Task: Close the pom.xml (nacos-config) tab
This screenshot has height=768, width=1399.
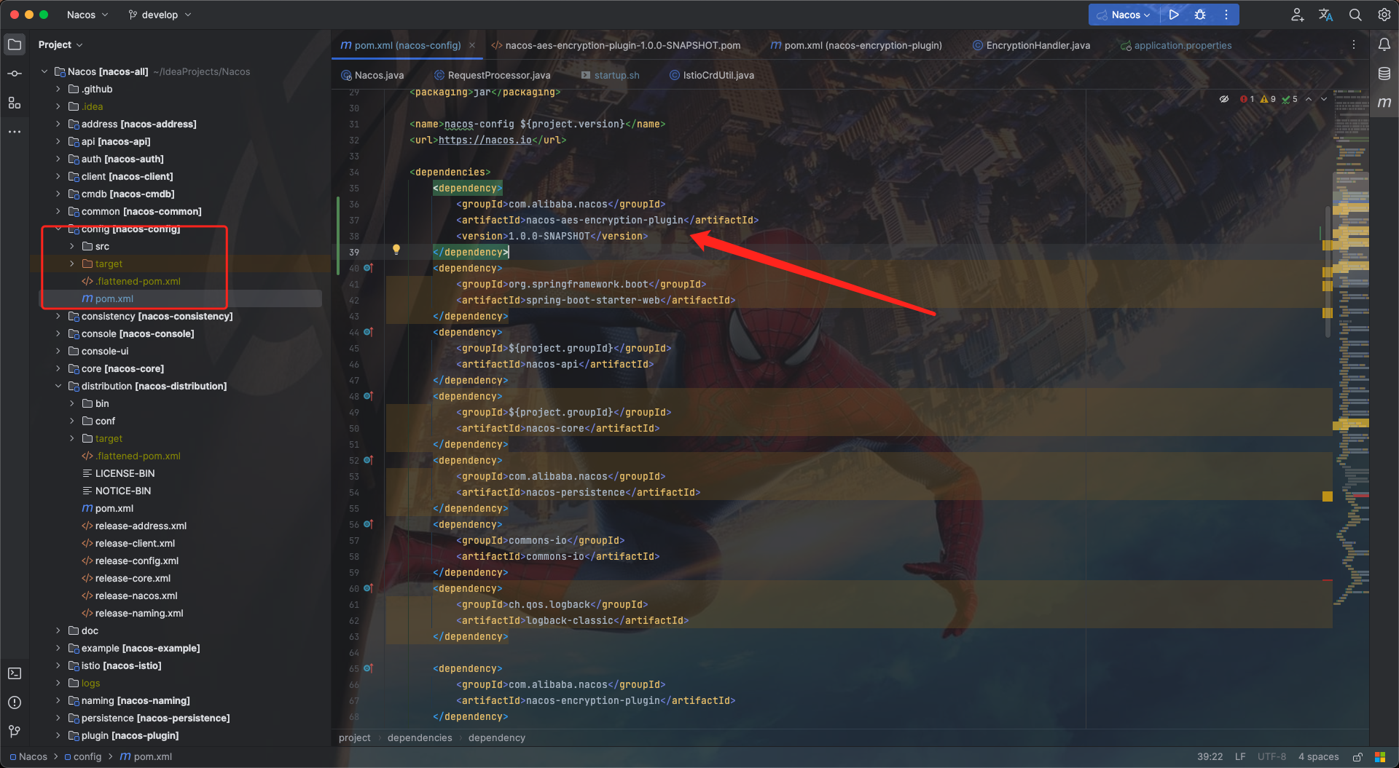Action: [x=472, y=45]
